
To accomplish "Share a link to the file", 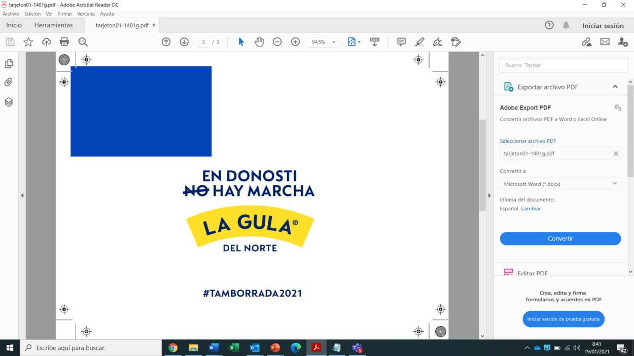I will point(587,42).
